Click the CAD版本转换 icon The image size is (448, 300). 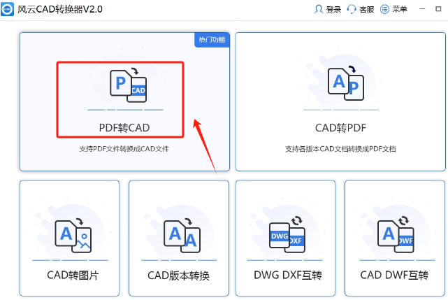coord(182,236)
